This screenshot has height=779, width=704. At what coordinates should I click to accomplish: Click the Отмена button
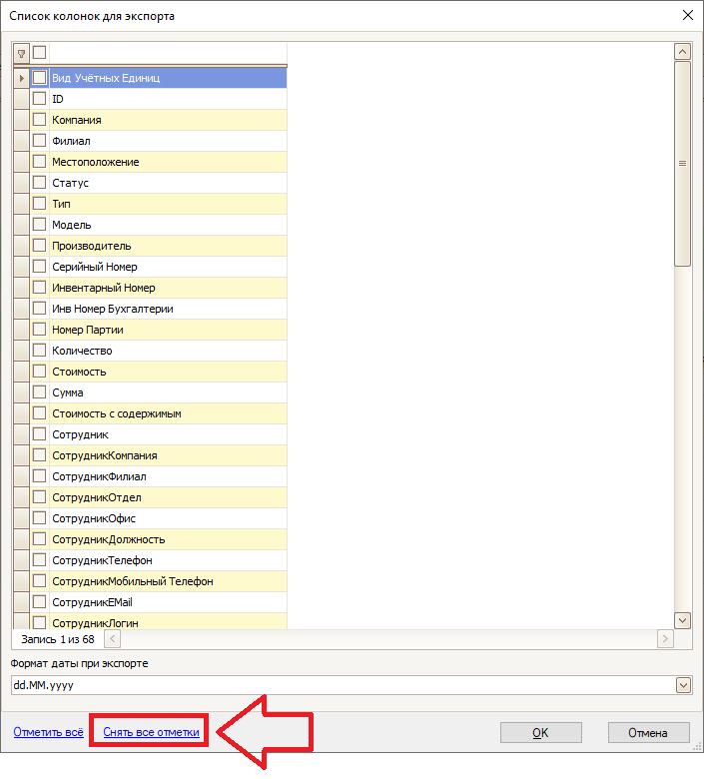pos(648,733)
